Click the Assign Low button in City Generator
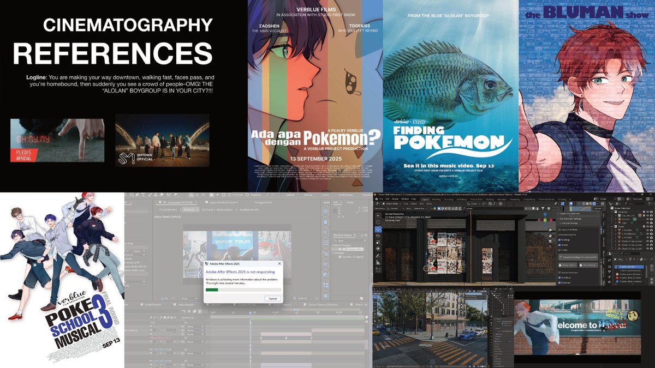Viewport: 655px width, 368px height. click(x=568, y=265)
